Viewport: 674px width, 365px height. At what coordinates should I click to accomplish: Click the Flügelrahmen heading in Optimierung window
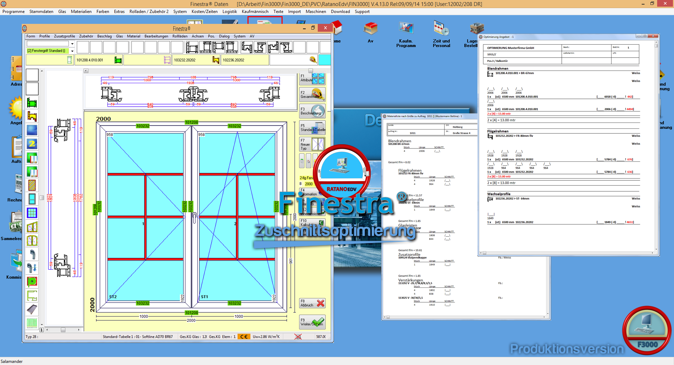(497, 131)
